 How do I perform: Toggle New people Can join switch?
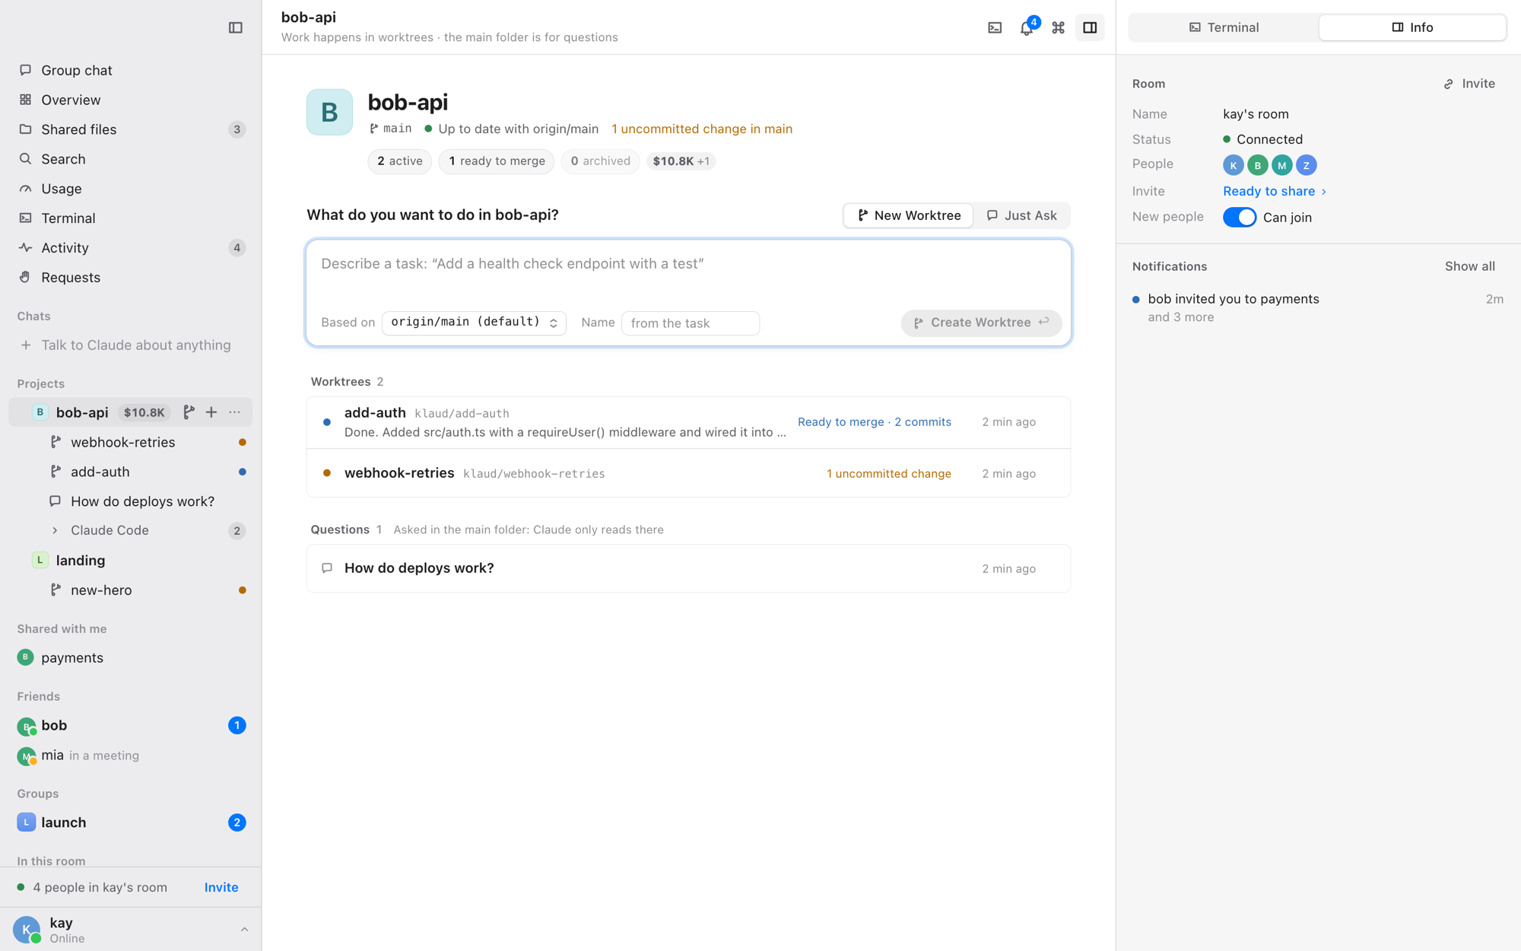(x=1240, y=218)
